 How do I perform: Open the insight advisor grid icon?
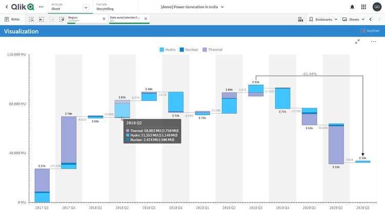[300, 19]
